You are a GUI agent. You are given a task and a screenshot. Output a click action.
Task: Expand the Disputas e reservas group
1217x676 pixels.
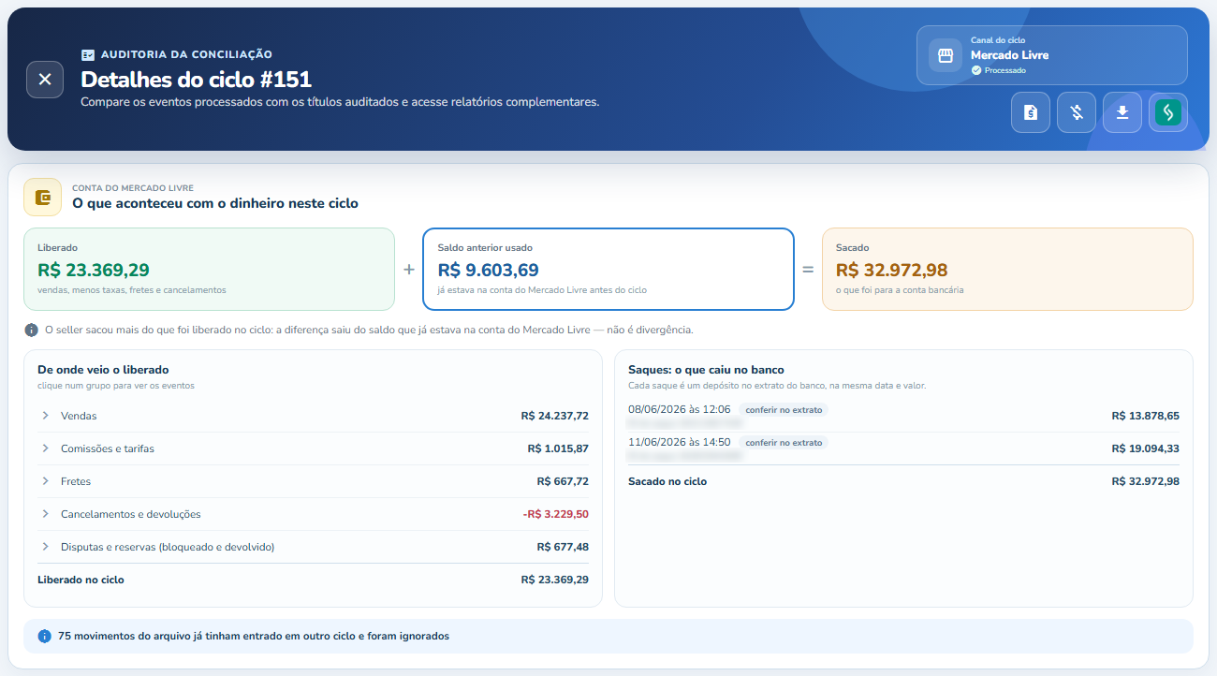315,547
